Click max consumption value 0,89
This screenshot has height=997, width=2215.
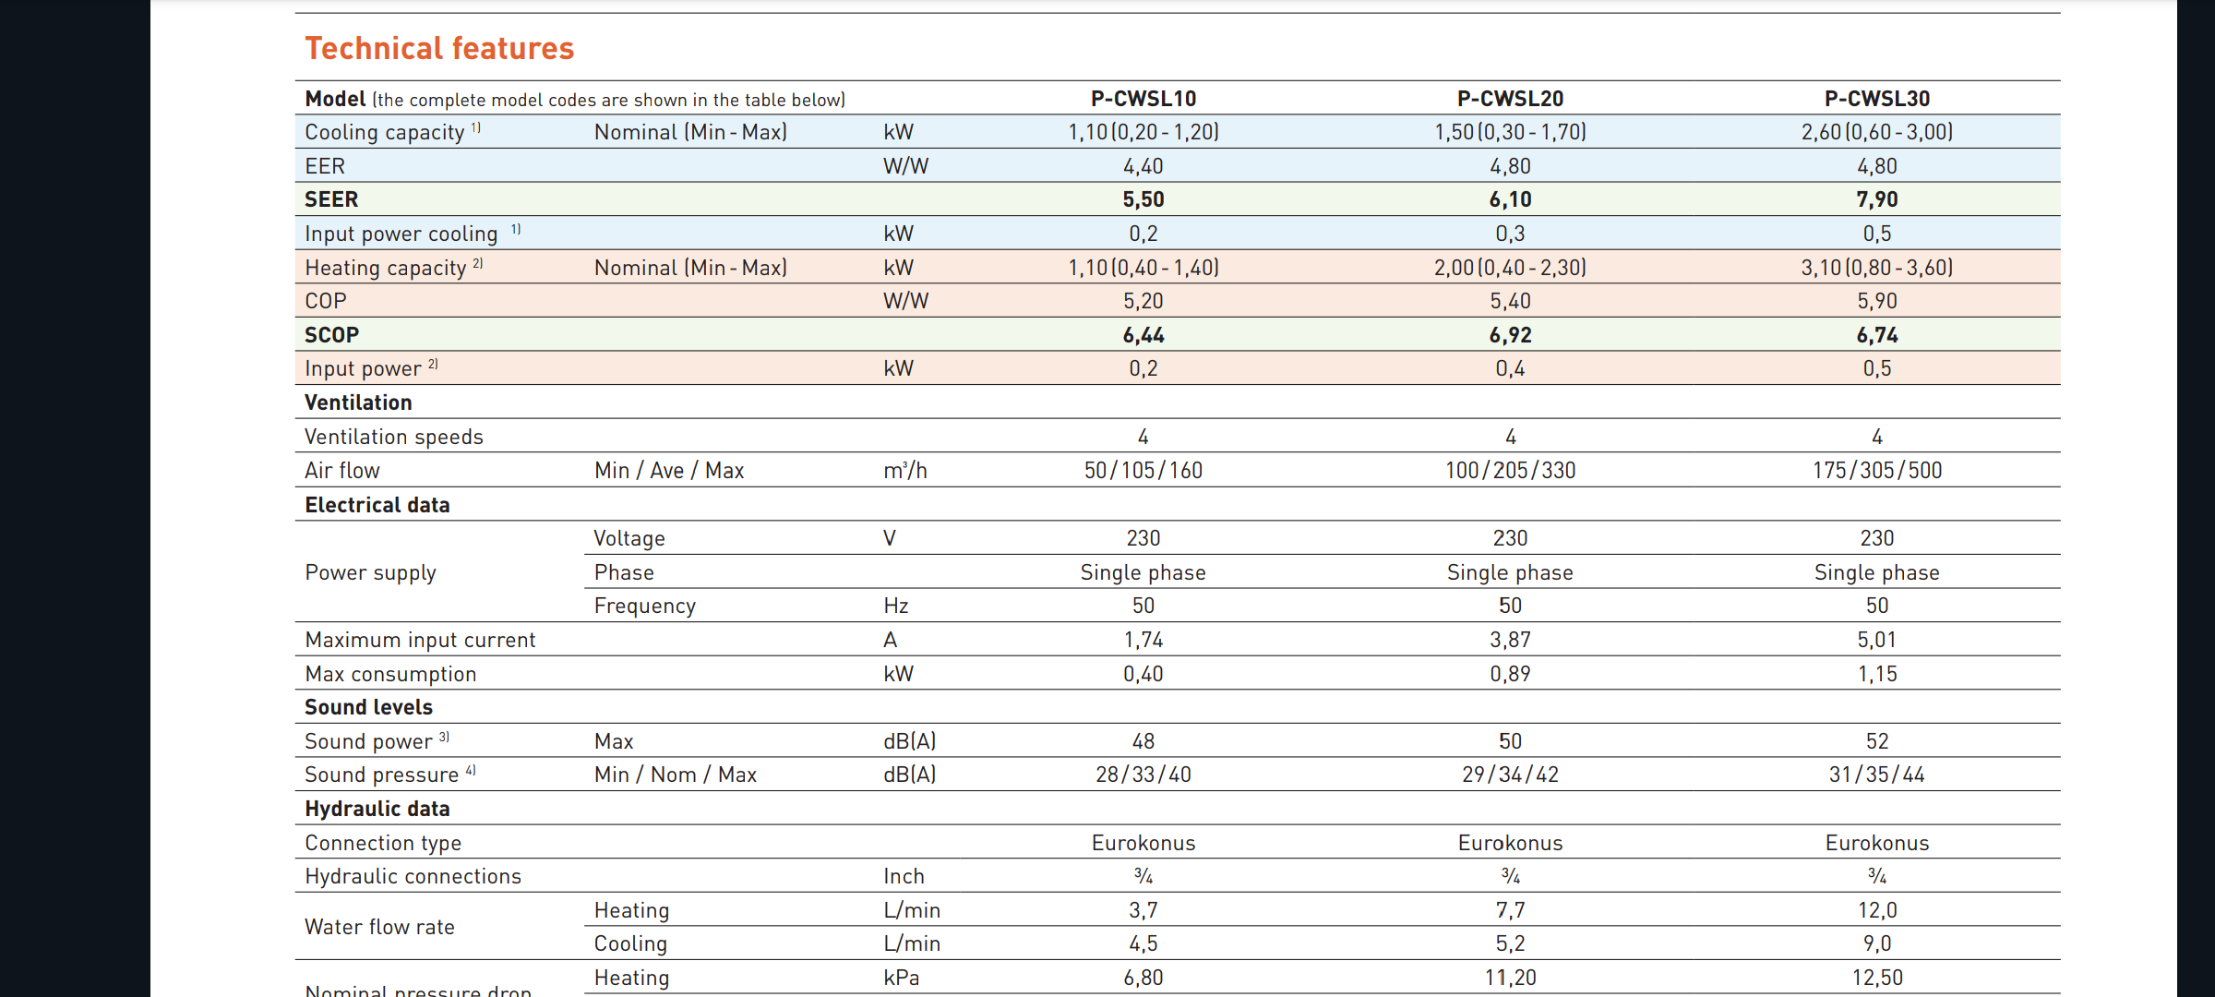coord(1510,674)
